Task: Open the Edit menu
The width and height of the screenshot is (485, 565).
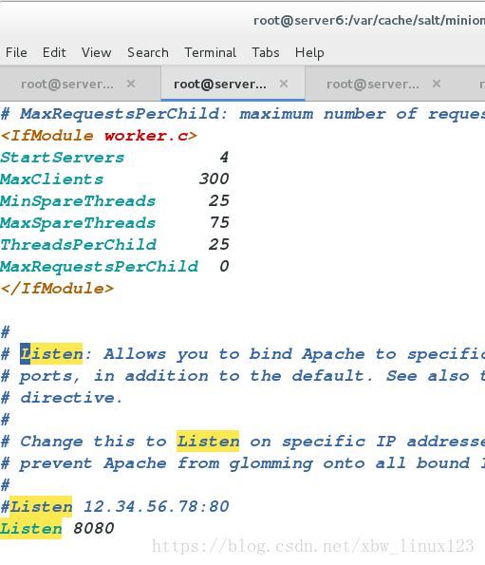Action: pos(54,52)
